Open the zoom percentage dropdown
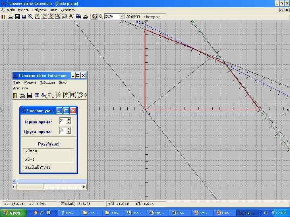Viewport: 290px width, 217px height. tap(122, 17)
